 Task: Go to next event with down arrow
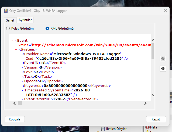coord(163,69)
